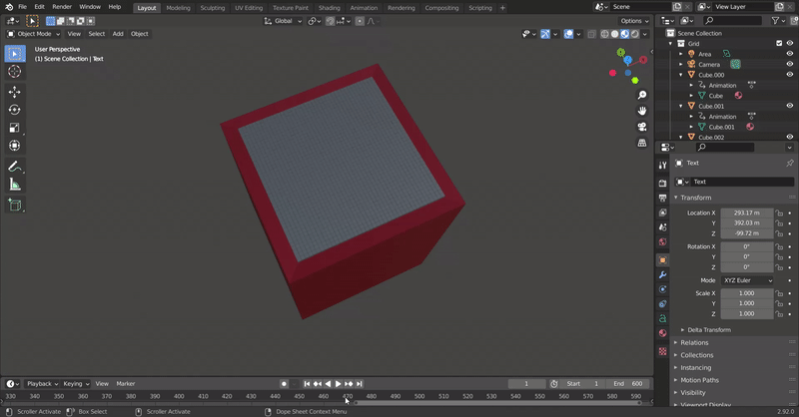This screenshot has height=417, width=799.
Task: Open the Render properties tab
Action: 662,183
